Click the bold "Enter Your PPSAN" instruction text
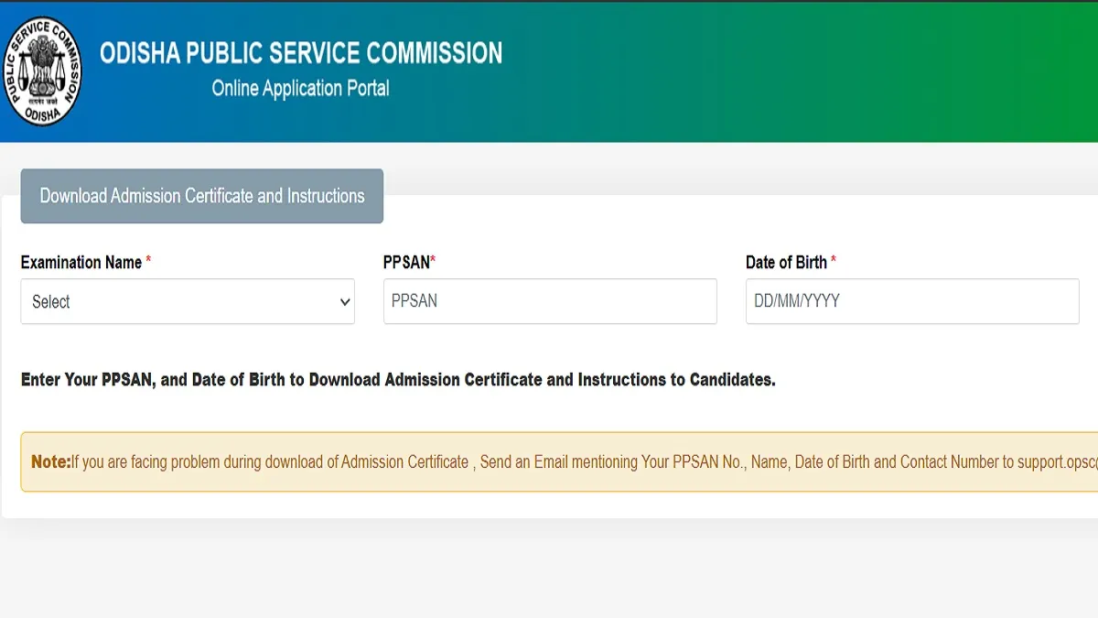 (398, 380)
